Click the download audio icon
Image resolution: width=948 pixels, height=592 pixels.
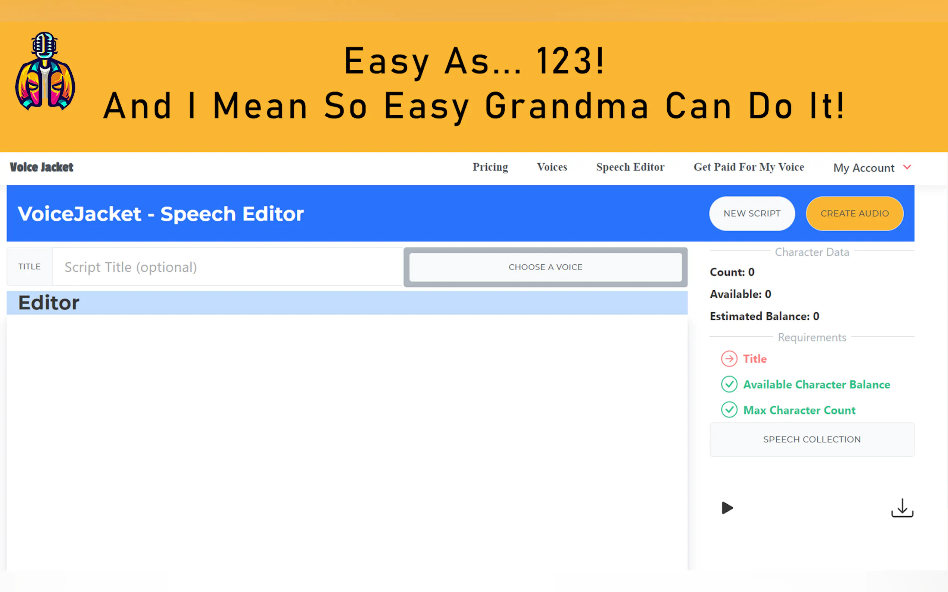tap(902, 508)
